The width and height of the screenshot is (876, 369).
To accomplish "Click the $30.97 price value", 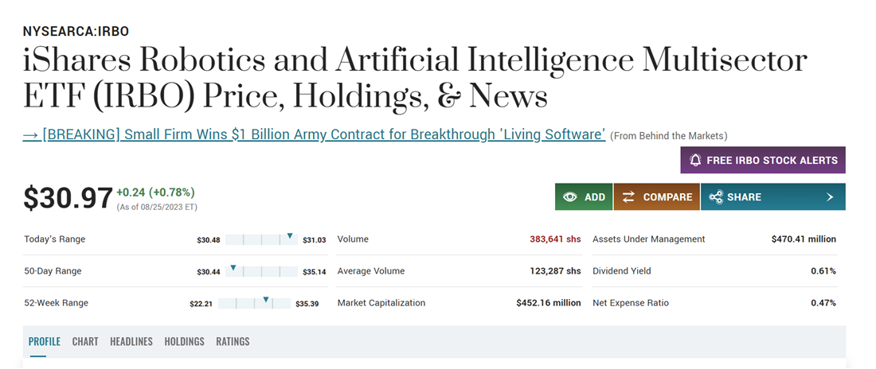I will tap(68, 198).
